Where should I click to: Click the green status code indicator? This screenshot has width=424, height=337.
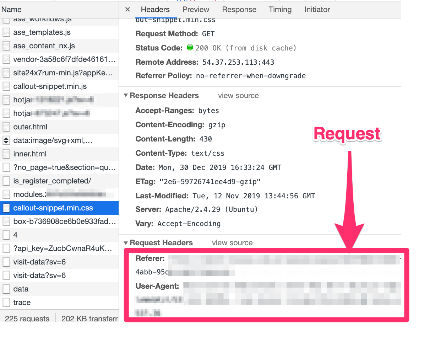(190, 48)
